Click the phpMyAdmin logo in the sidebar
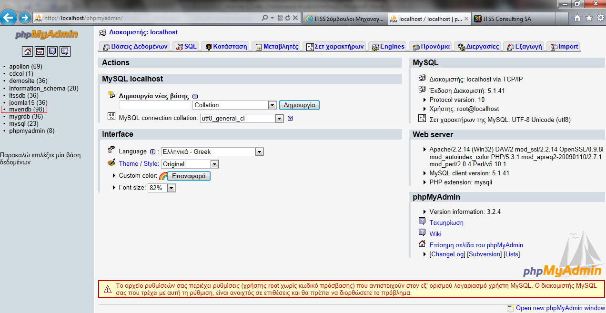The height and width of the screenshot is (313, 606). pos(46,34)
